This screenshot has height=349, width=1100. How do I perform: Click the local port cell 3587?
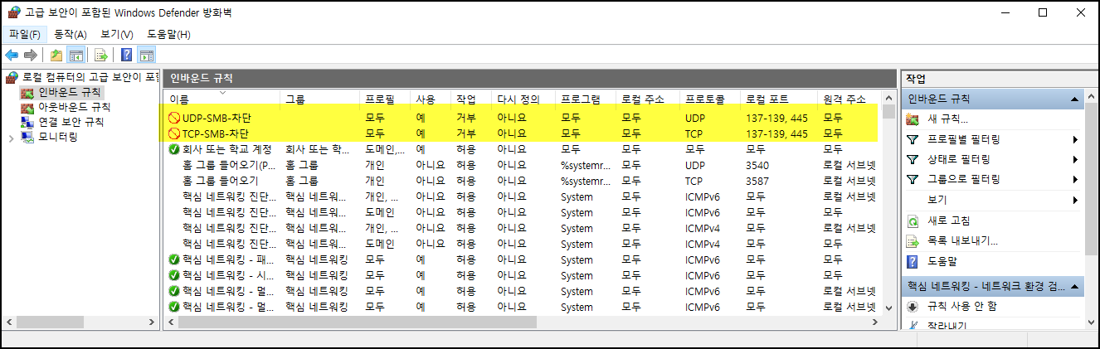tap(757, 181)
